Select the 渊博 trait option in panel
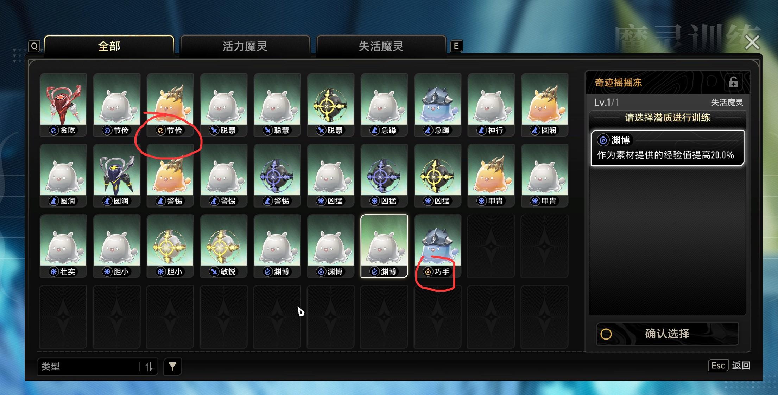The height and width of the screenshot is (395, 778). click(667, 148)
